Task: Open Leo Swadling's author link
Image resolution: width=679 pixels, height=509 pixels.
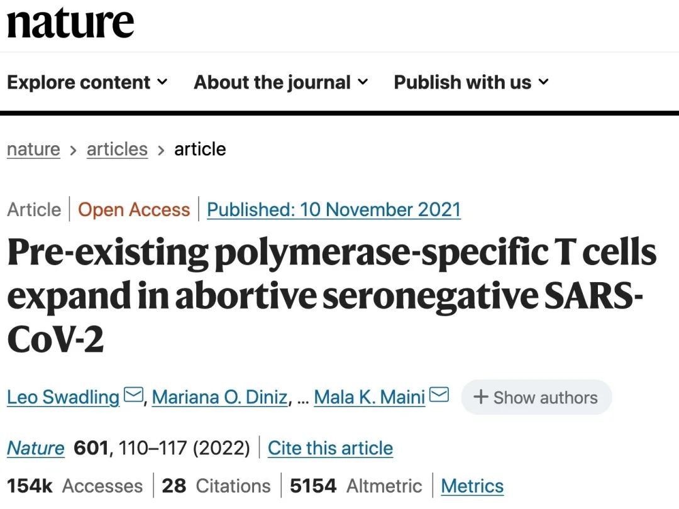Action: (63, 397)
